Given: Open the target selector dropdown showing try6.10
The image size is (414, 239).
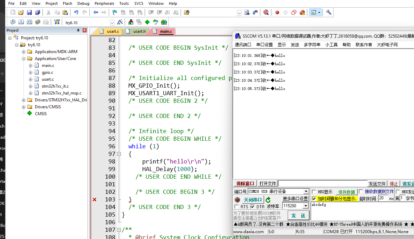Looking at the screenshot, I should tap(112, 23).
